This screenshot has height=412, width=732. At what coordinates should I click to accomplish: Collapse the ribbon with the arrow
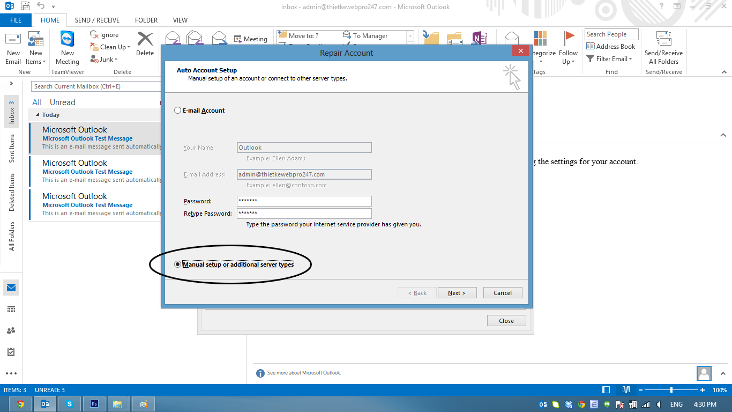(x=723, y=72)
